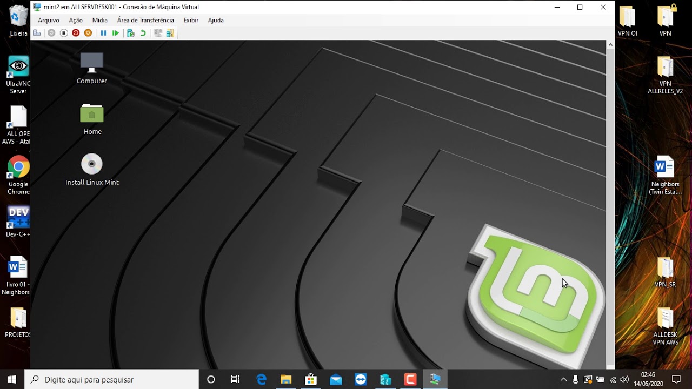Create a checkpoint using the toolbar icon

130,33
